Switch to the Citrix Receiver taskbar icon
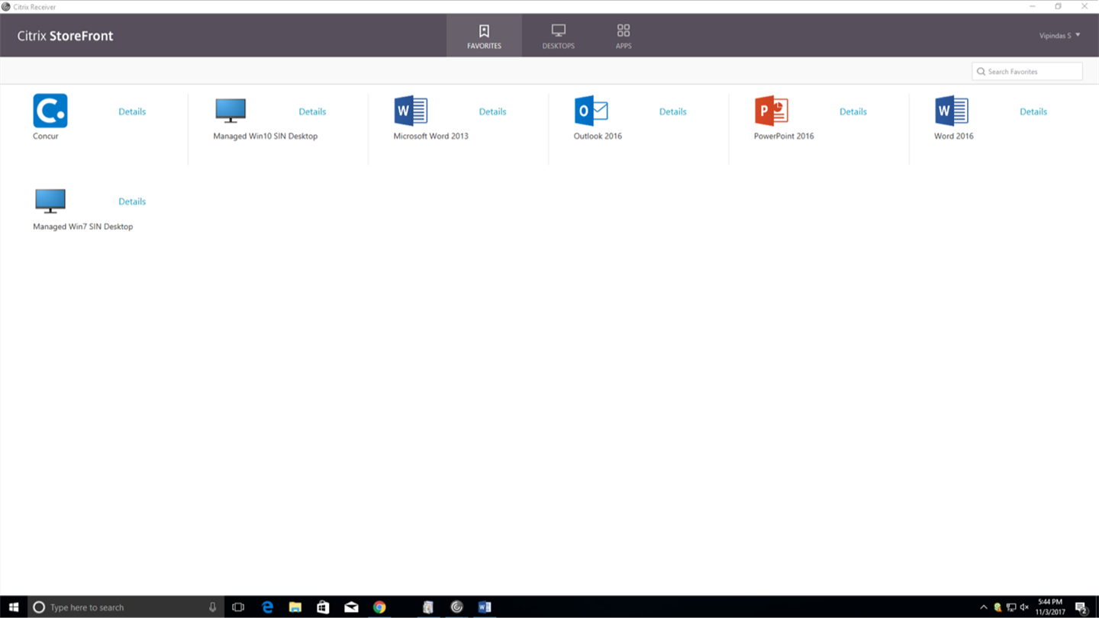This screenshot has height=618, width=1099. (456, 607)
